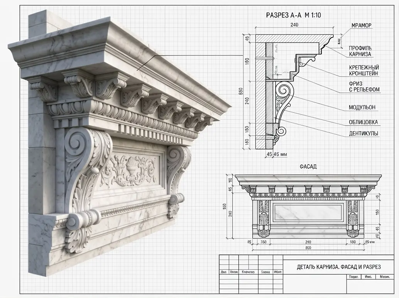Select the 240 dimension above section
The height and width of the screenshot is (298, 399).
click(x=294, y=25)
